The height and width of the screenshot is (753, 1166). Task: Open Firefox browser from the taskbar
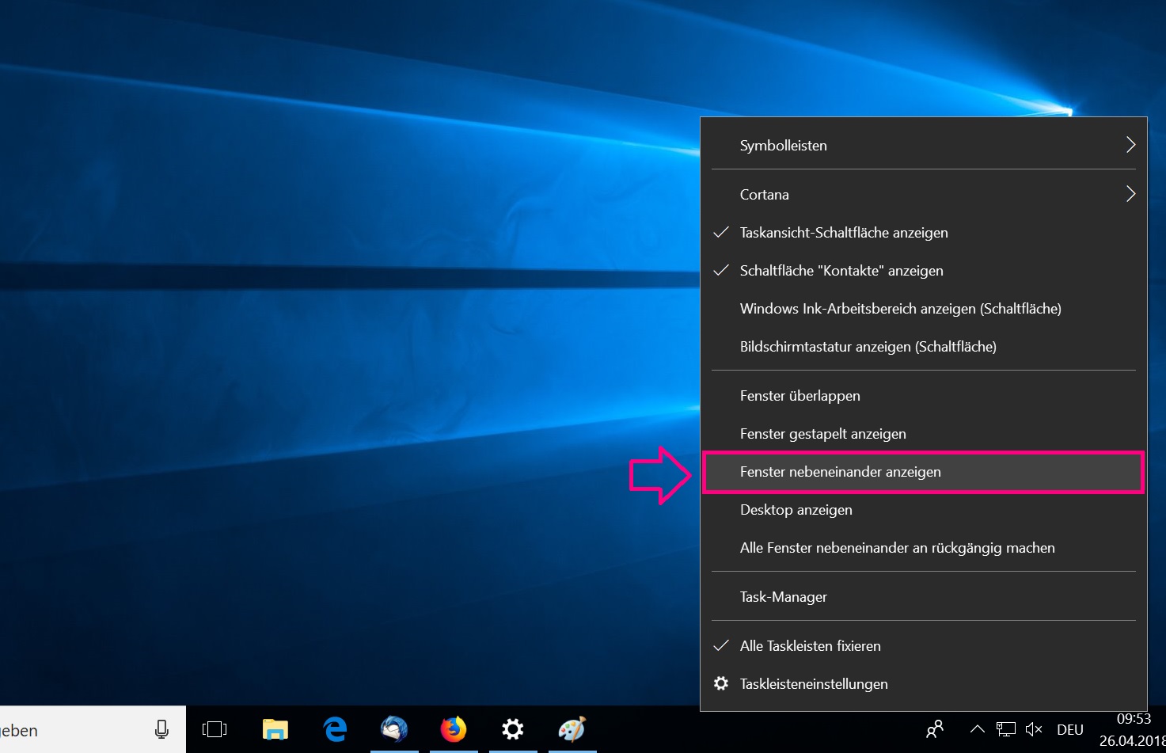click(x=454, y=729)
